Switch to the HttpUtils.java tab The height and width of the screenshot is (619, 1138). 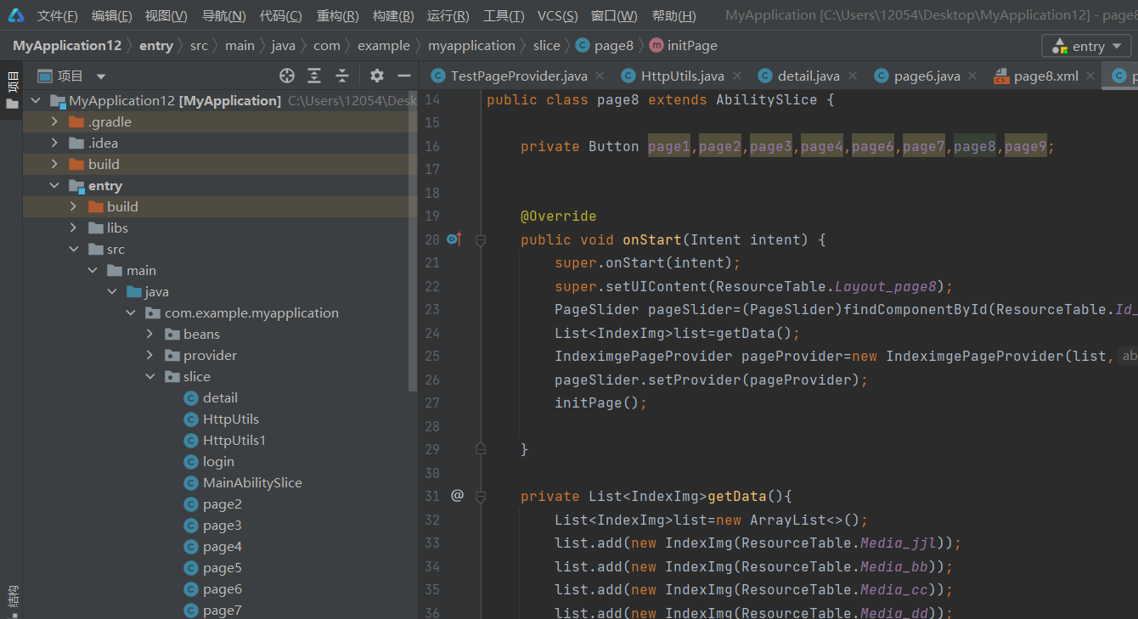coord(683,76)
